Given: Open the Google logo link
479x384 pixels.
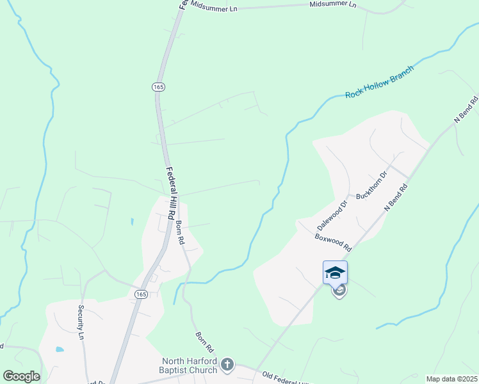Looking at the screenshot, I should point(21,376).
